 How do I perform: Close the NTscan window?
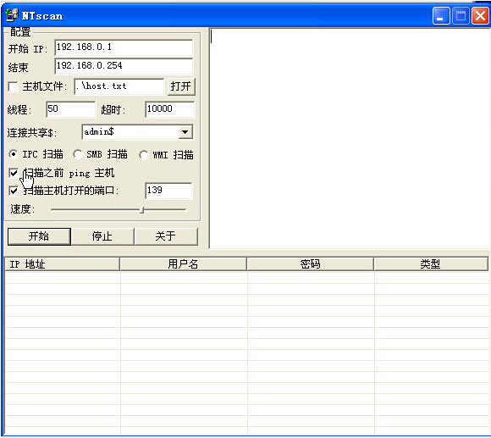tap(480, 15)
